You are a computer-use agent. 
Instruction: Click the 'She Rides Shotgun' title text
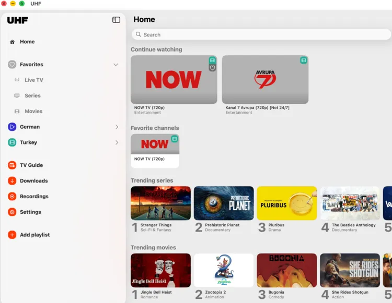pos(350,292)
